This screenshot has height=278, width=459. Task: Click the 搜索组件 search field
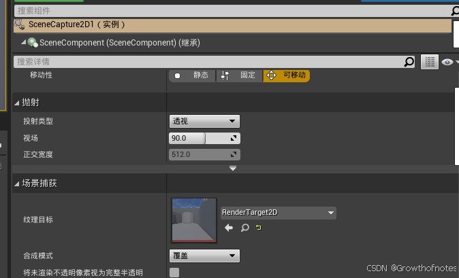pos(232,11)
